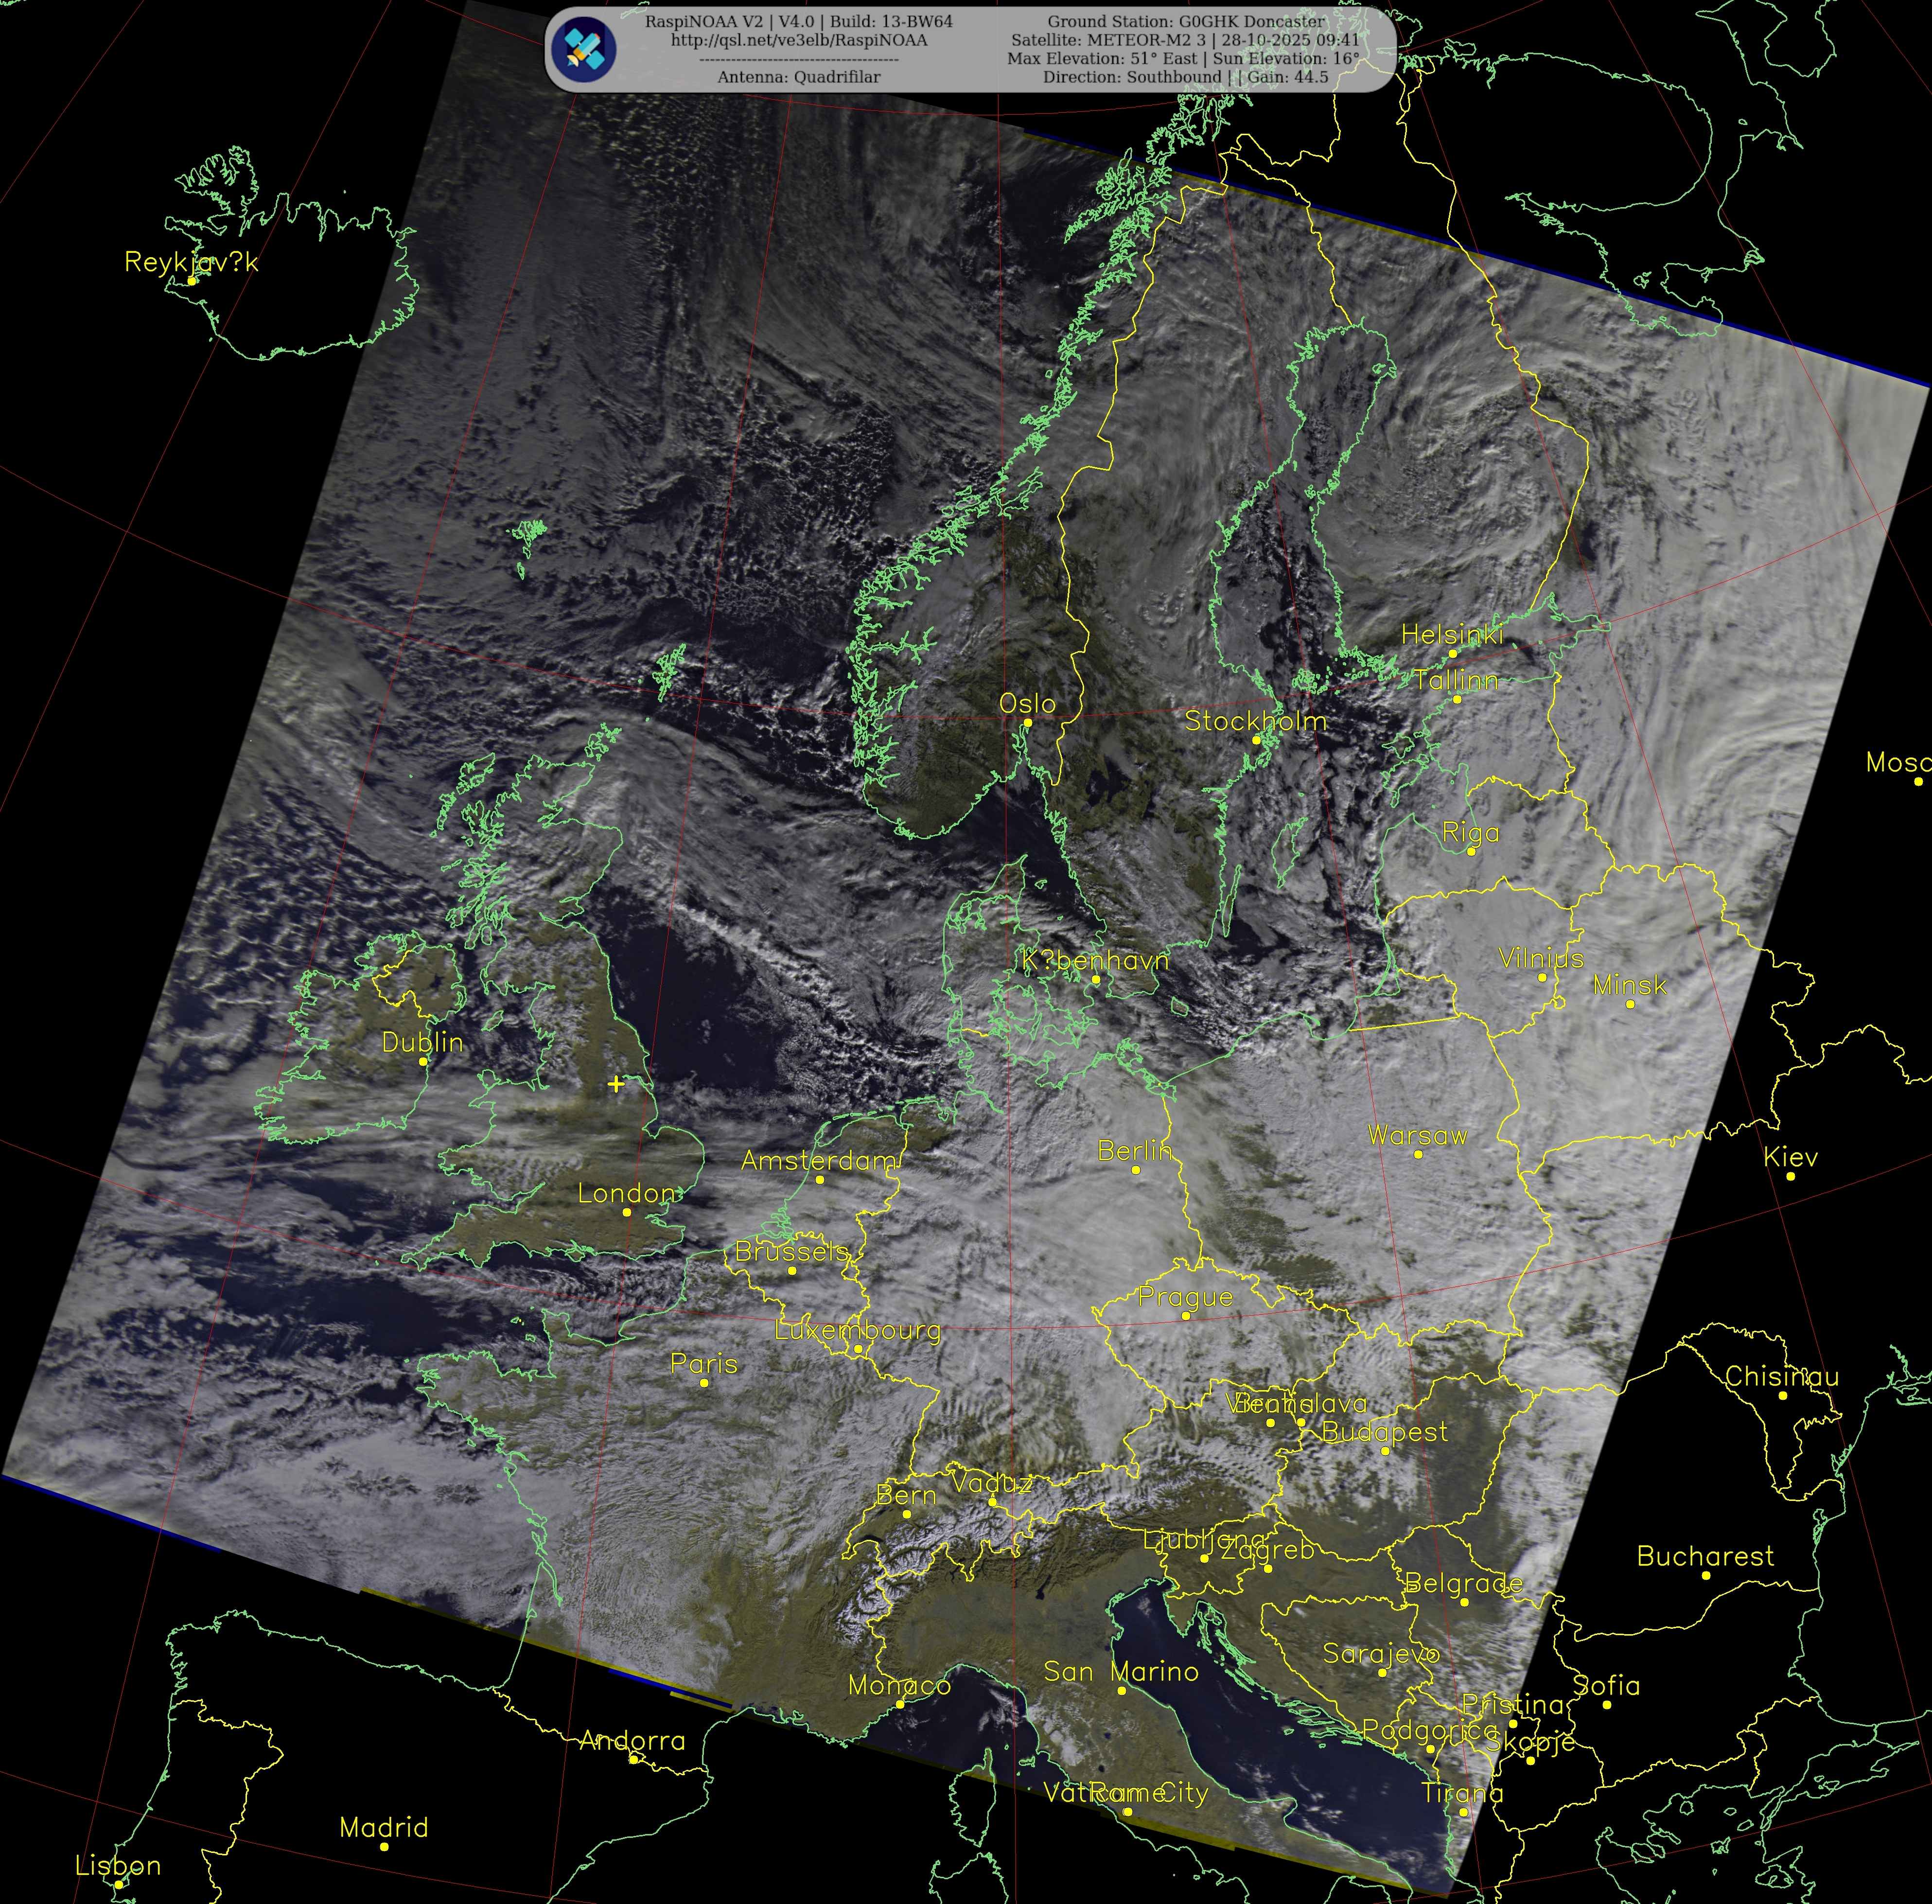Viewport: 1932px width, 1904px height.
Task: Click the Lisbon city label
Action: coord(117,1865)
